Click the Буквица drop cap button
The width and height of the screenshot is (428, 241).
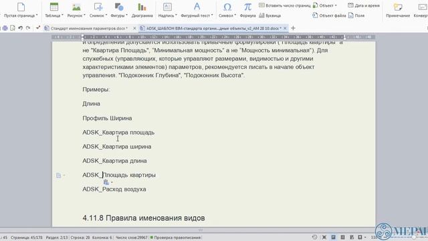pos(270,15)
